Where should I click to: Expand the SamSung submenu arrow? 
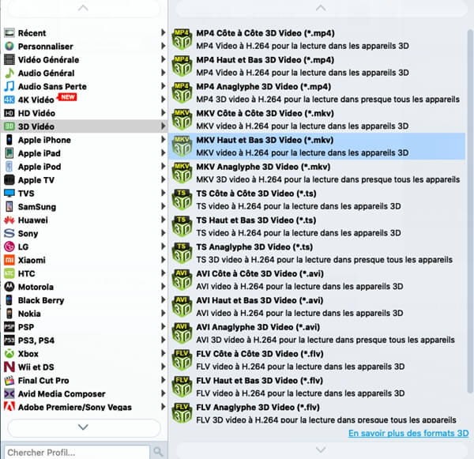click(163, 206)
